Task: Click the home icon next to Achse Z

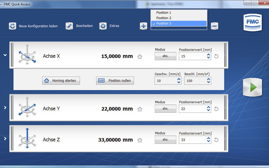Action: pos(140,140)
